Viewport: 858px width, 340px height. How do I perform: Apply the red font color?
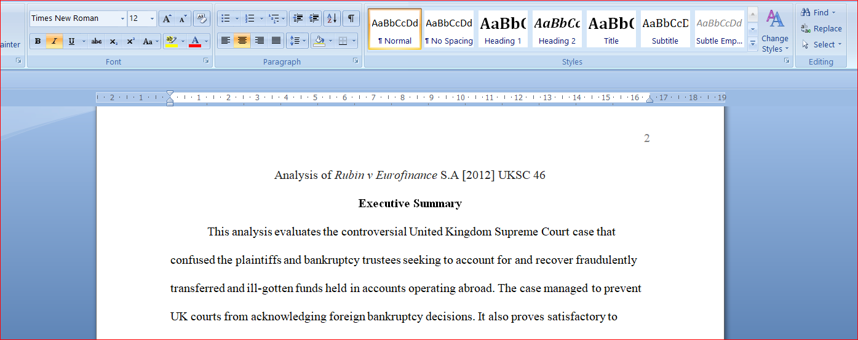[x=195, y=41]
